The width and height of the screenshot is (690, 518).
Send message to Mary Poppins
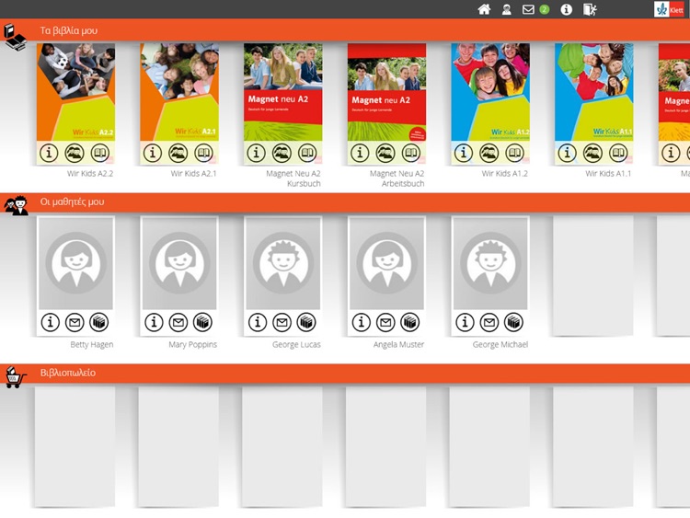(178, 323)
